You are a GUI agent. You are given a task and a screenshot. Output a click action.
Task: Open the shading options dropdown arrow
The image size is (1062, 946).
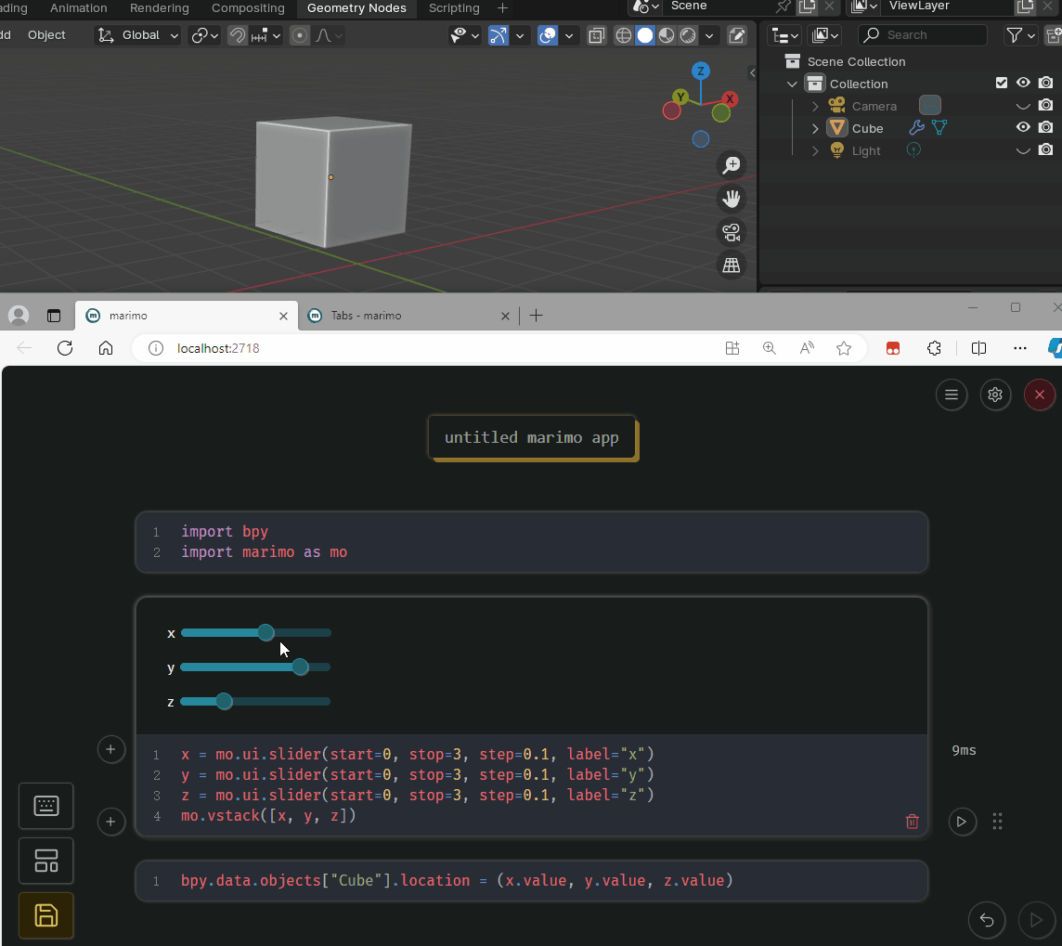click(x=709, y=35)
